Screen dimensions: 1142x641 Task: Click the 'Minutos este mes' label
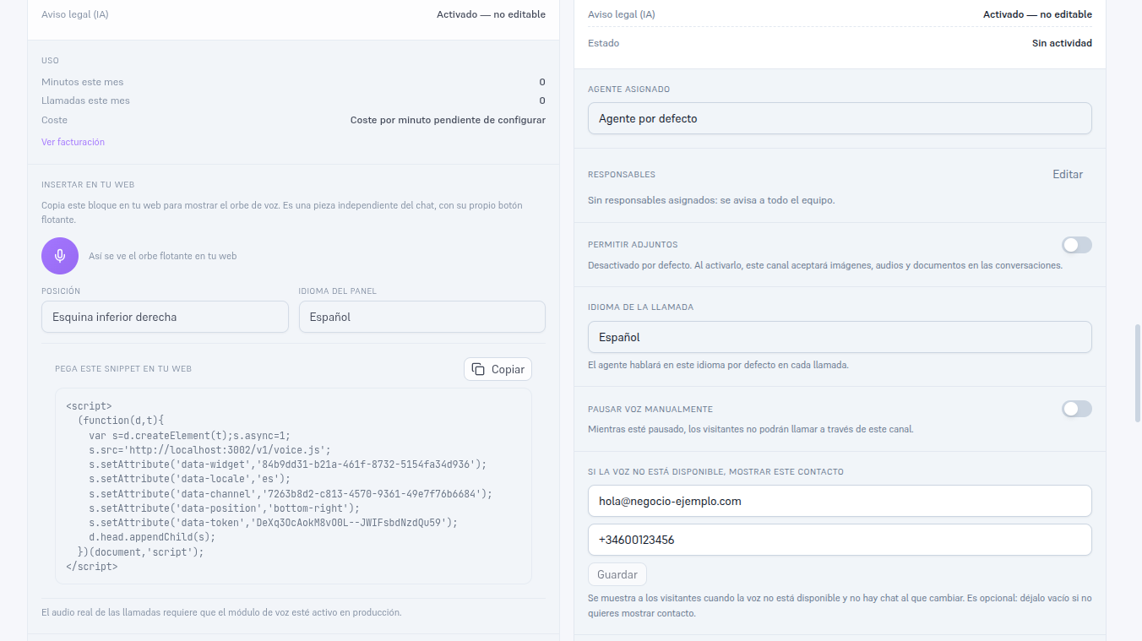click(82, 82)
